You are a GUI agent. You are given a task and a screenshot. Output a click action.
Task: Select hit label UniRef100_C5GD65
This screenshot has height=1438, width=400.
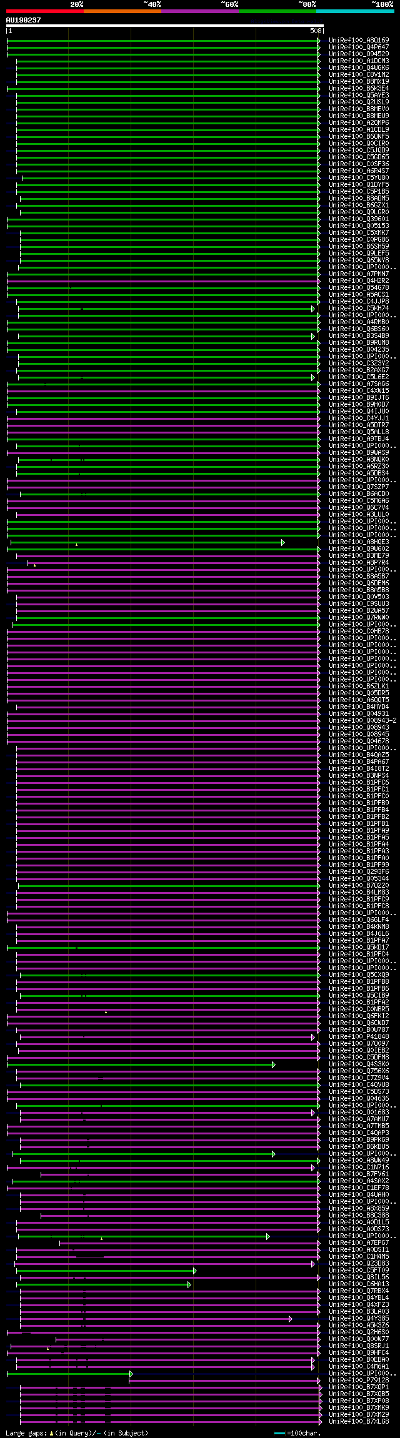tap(359, 157)
